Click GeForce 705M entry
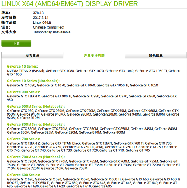 tap(76, 168)
